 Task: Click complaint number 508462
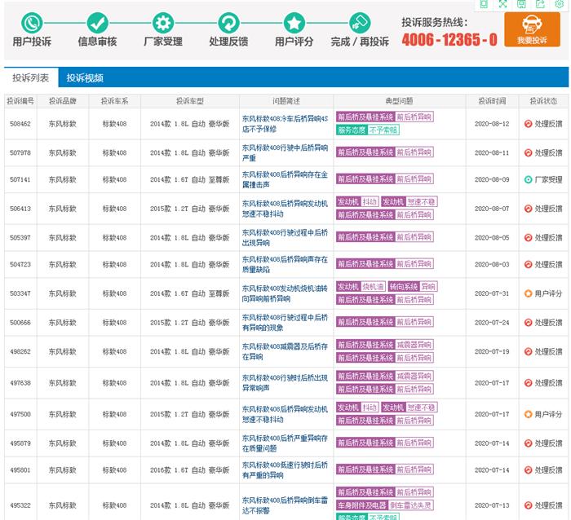tap(20, 124)
